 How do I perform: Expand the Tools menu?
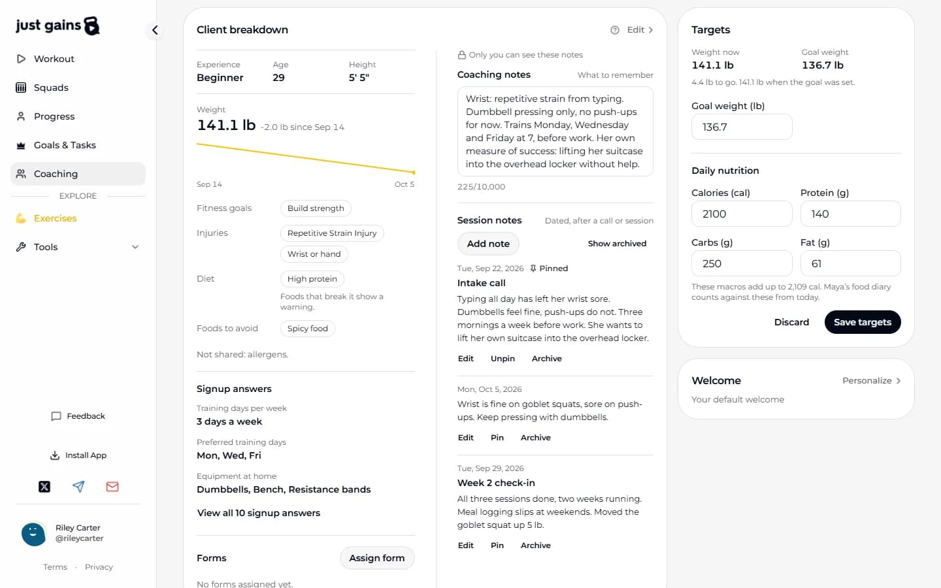[x=78, y=247]
